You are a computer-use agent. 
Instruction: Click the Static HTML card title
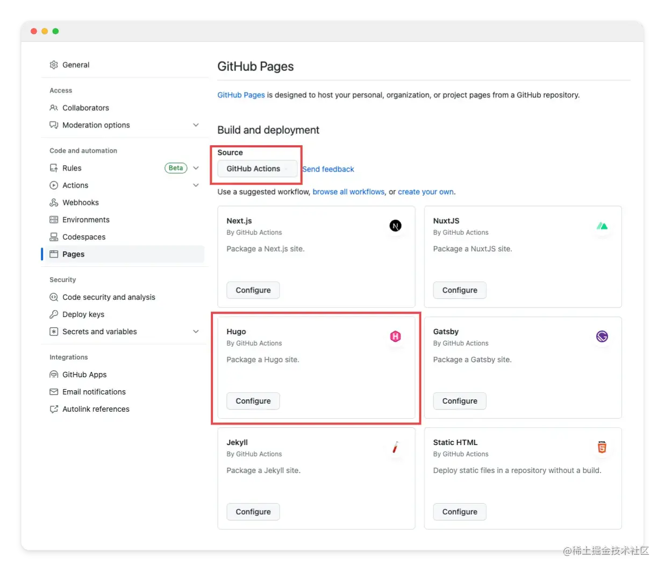coord(455,443)
